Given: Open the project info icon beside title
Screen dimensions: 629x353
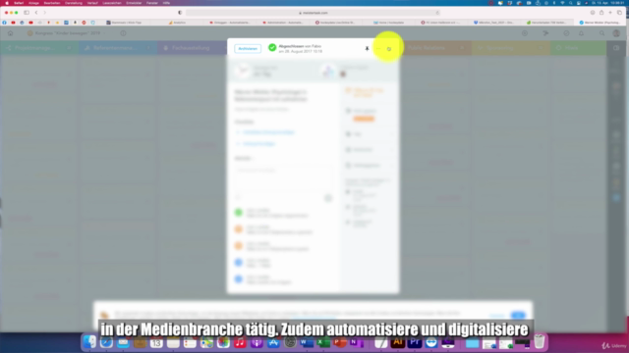Looking at the screenshot, I should 123,33.
